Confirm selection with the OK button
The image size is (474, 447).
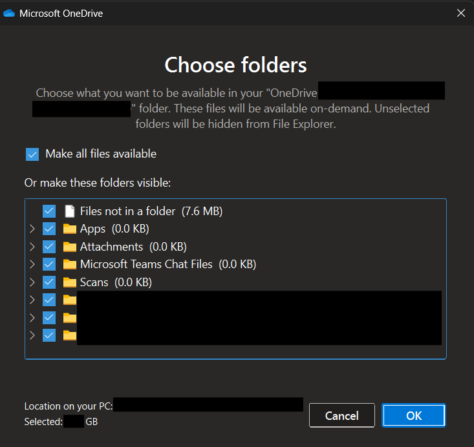[414, 415]
